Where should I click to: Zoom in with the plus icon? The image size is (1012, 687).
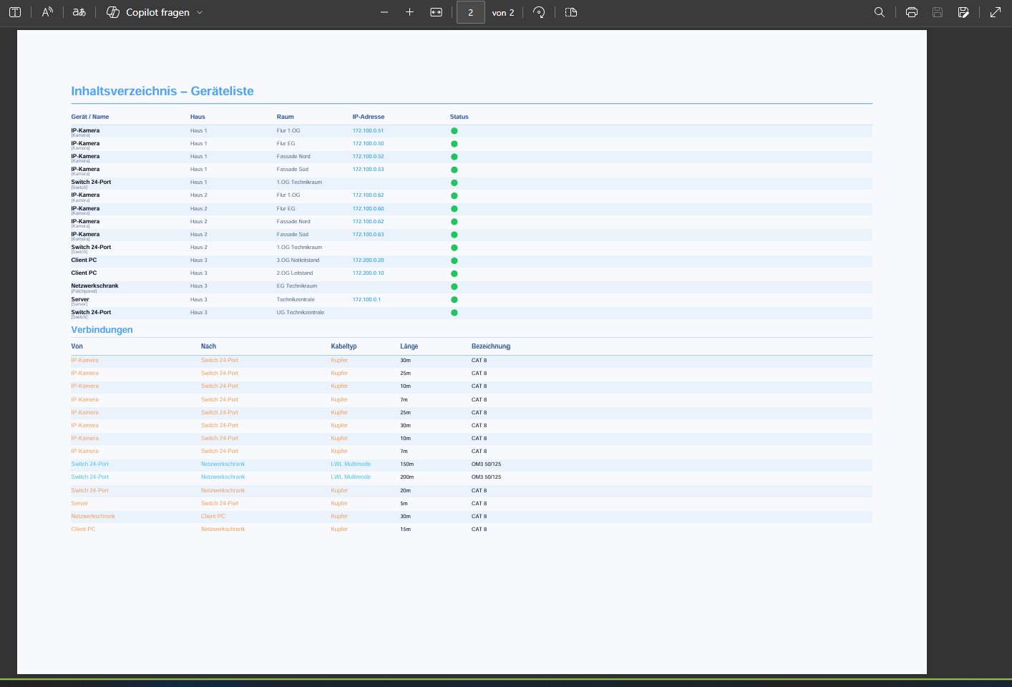(x=410, y=12)
